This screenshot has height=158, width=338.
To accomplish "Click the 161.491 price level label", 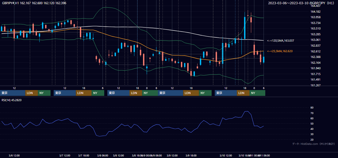I will coord(315,80).
